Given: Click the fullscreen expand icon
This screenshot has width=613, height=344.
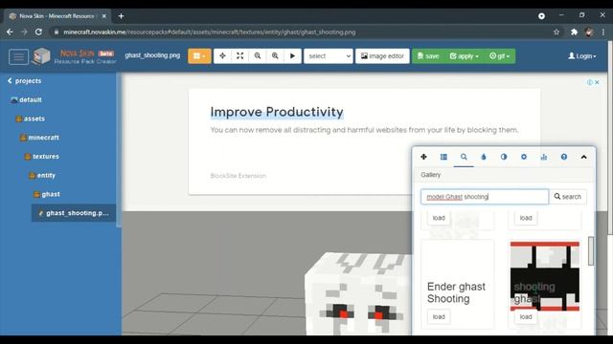Looking at the screenshot, I should (240, 56).
